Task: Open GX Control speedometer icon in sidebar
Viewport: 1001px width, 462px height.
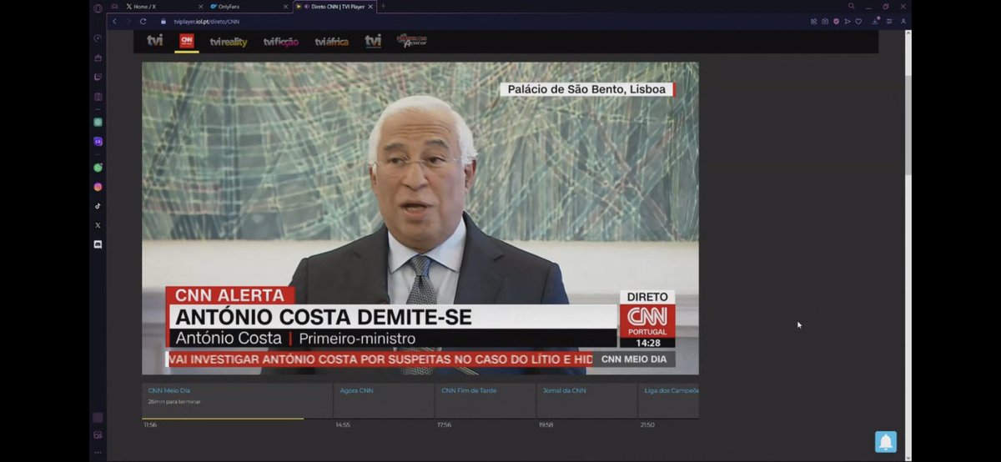Action: (98, 38)
